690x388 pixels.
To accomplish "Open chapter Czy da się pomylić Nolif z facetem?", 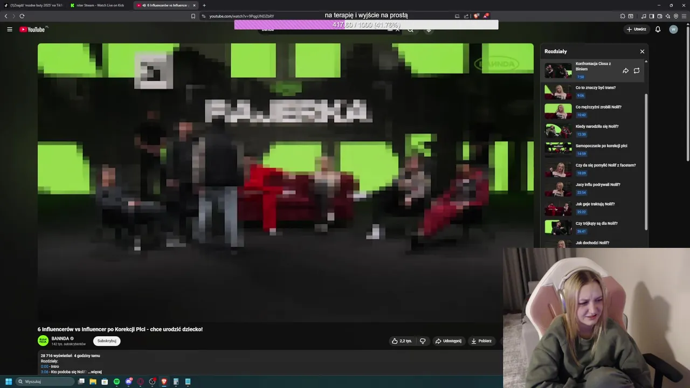I will (x=593, y=169).
